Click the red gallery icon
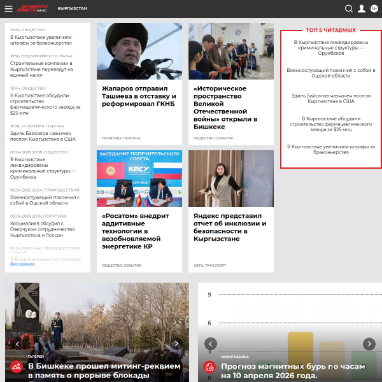This screenshot has width=382, height=382. coord(17,367)
